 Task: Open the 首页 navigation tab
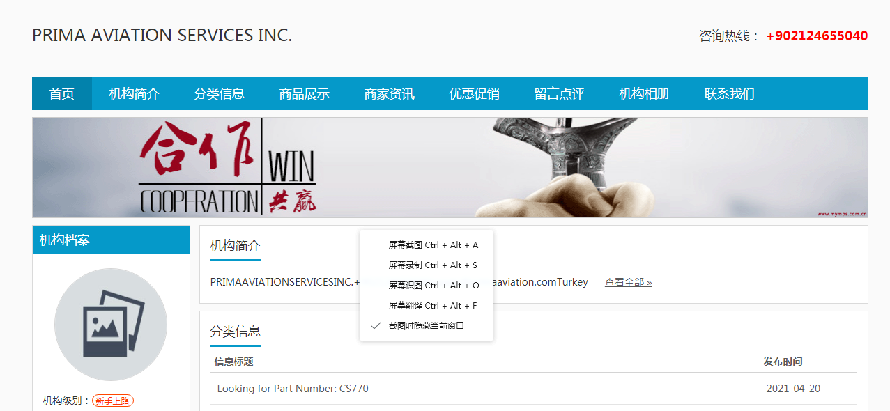[62, 93]
